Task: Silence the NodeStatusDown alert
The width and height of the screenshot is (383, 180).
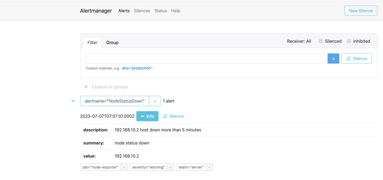Action: pyautogui.click(x=173, y=116)
